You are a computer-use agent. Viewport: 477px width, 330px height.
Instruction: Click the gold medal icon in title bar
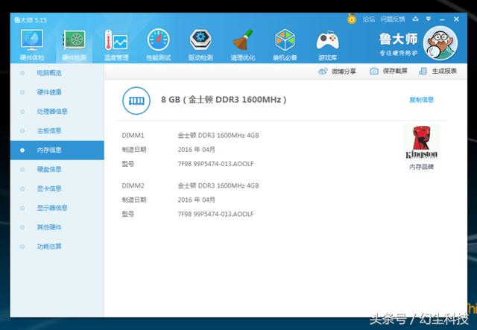pyautogui.click(x=352, y=19)
